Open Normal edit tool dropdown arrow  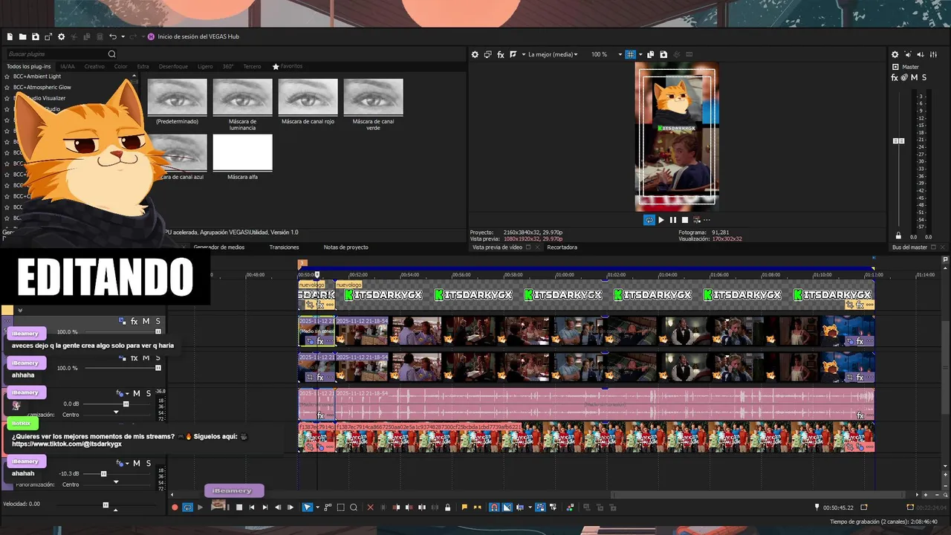pos(317,508)
